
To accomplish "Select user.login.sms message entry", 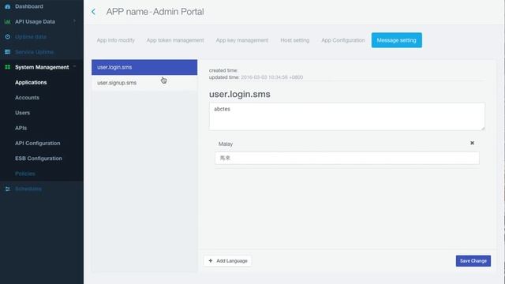I will coord(144,67).
